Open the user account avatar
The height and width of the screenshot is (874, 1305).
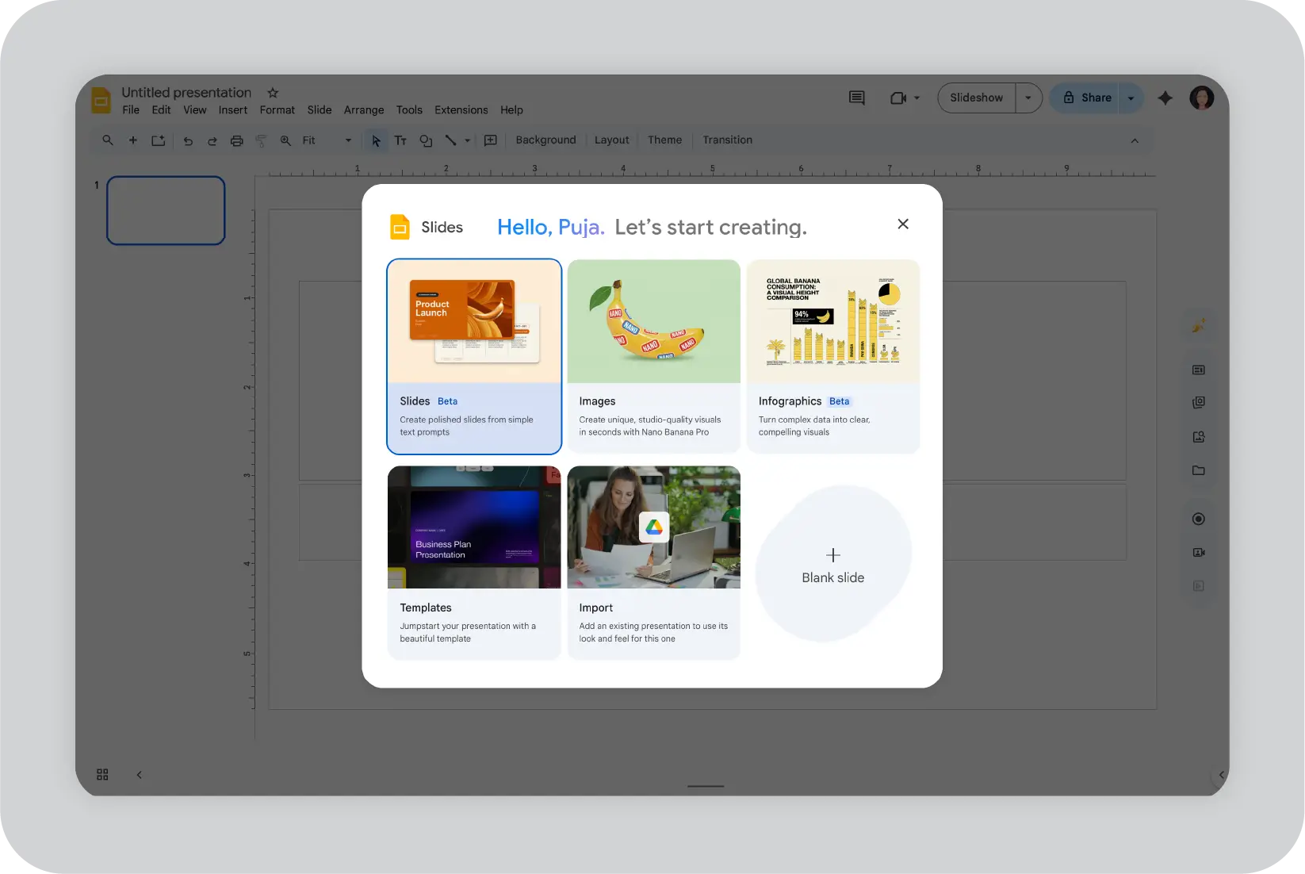click(x=1202, y=98)
